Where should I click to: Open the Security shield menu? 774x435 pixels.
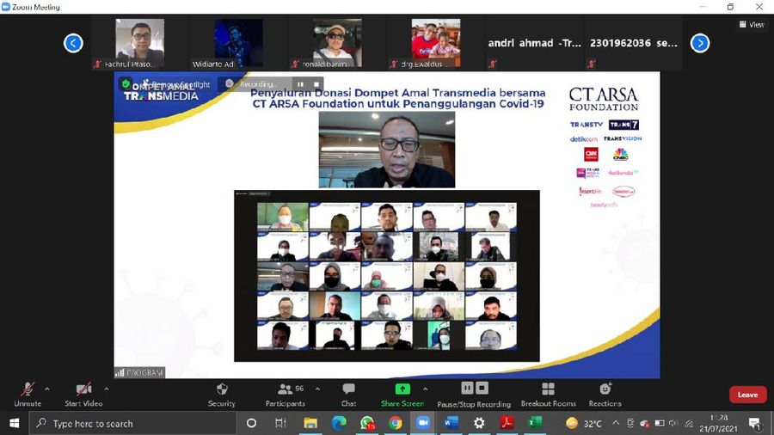[222, 395]
